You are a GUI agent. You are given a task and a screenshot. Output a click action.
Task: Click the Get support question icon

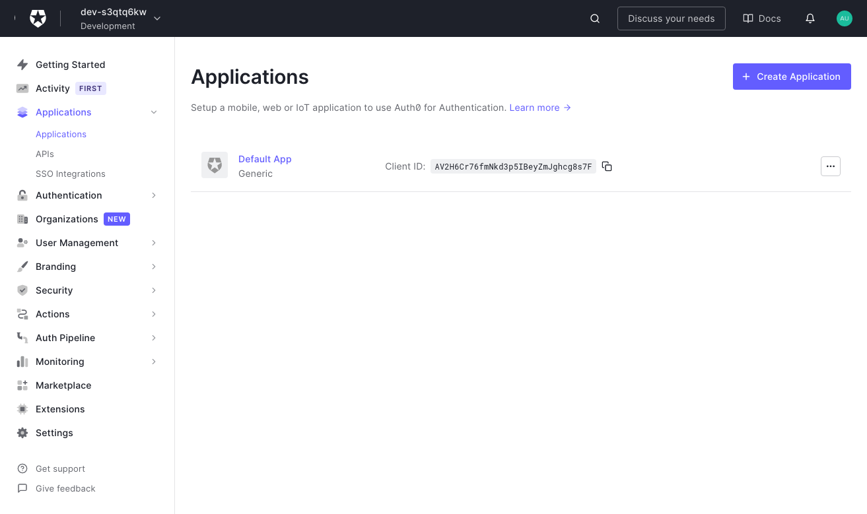22,468
